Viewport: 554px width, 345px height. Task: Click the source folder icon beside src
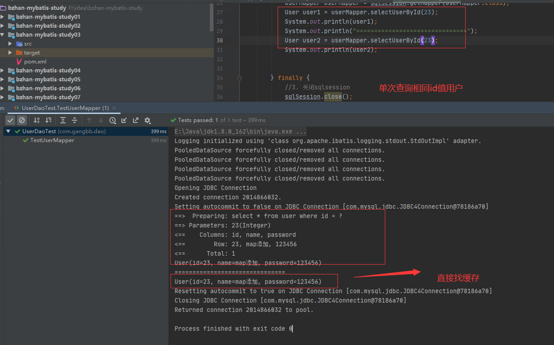click(19, 44)
